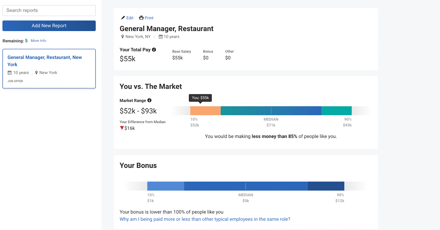Click the Print printer icon
Screen dimensions: 440x230
(141, 18)
